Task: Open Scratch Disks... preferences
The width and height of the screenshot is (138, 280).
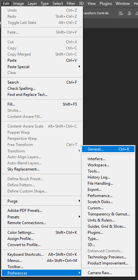Action: pyautogui.click(x=108, y=202)
